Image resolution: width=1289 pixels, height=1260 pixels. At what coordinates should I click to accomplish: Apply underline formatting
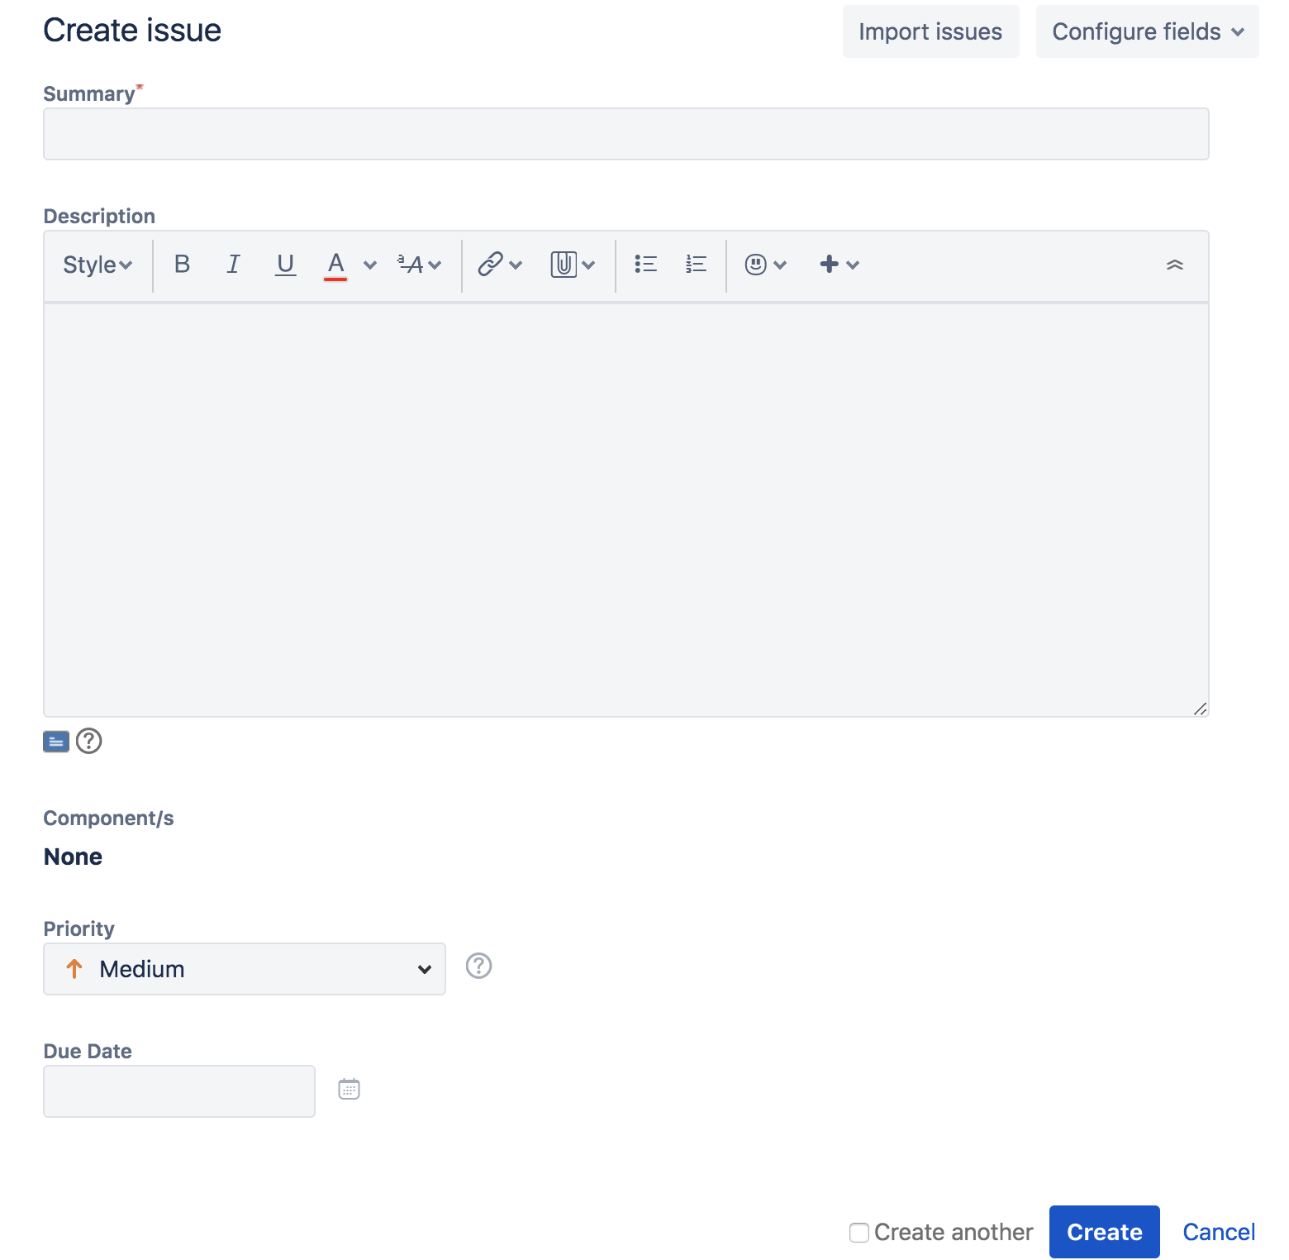point(285,265)
